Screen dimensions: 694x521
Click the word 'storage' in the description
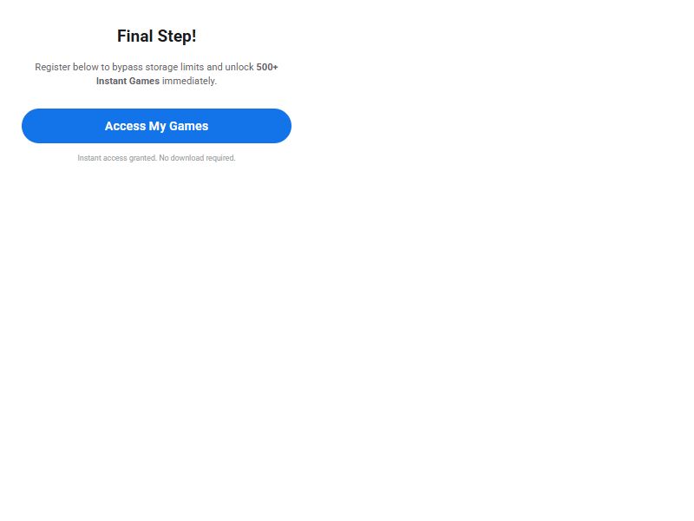tap(161, 68)
